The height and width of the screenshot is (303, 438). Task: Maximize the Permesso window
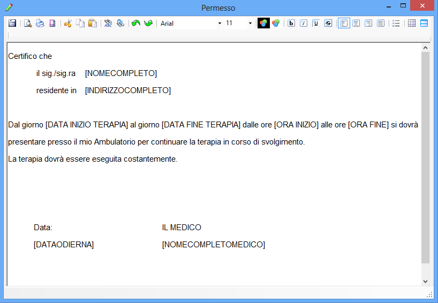point(403,6)
